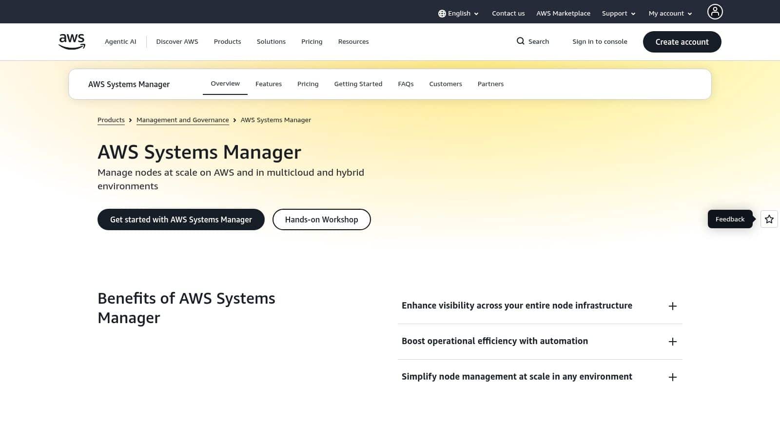Open the My account dropdown

click(670, 14)
